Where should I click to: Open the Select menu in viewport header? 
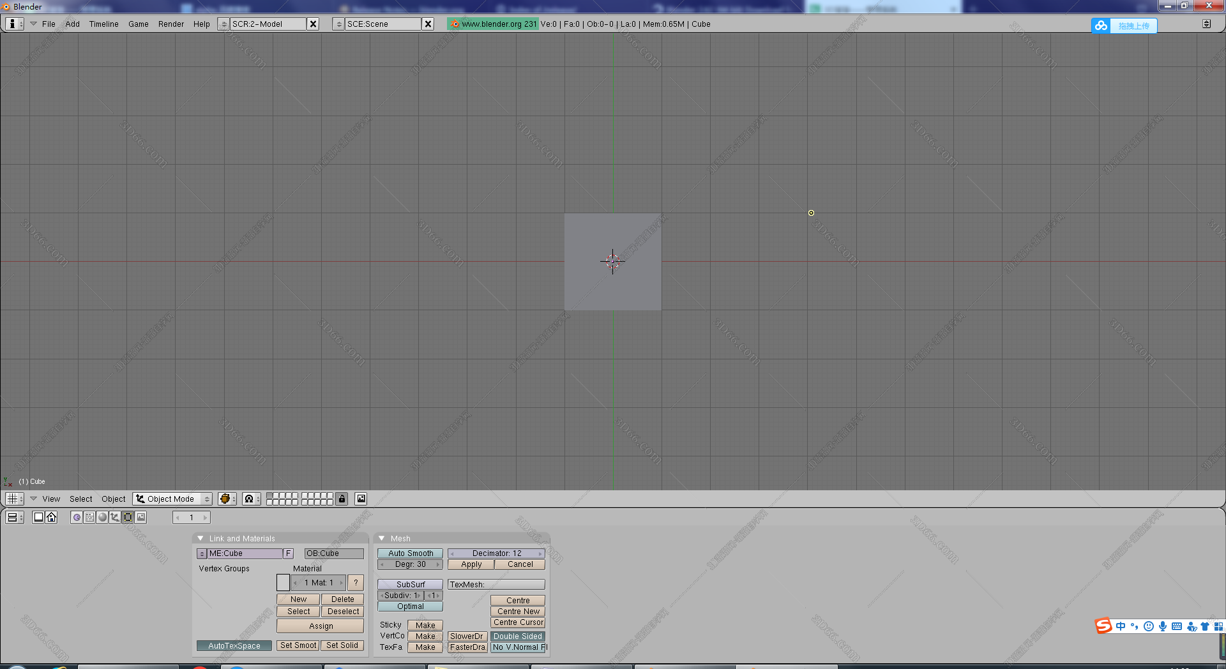pyautogui.click(x=80, y=499)
